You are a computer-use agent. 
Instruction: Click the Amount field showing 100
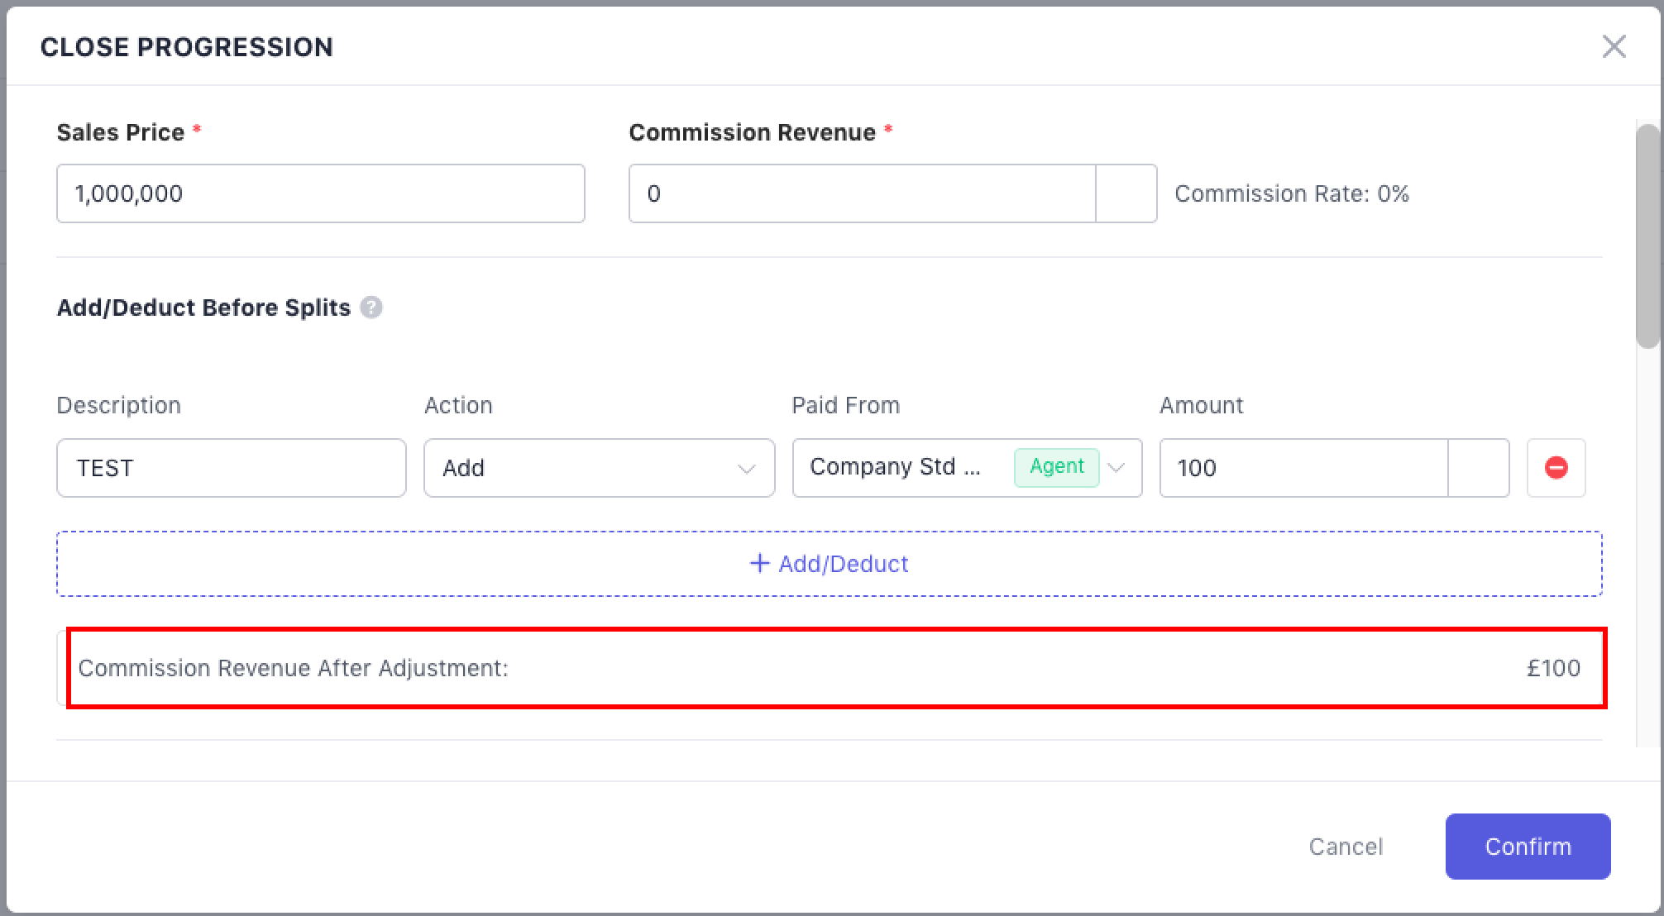[x=1303, y=468]
